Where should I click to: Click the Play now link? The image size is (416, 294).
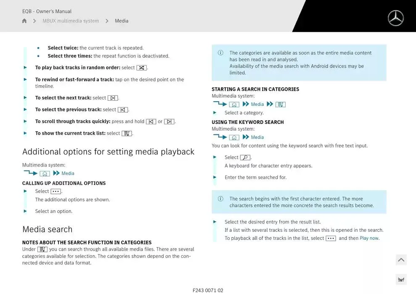pos(369,238)
